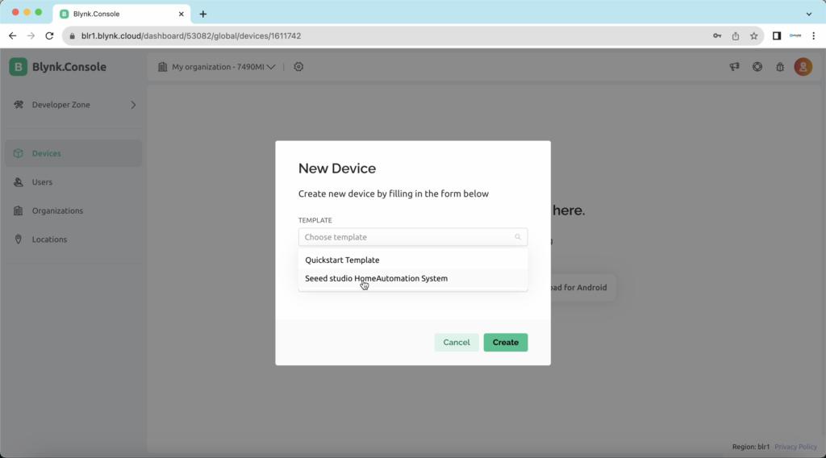The height and width of the screenshot is (458, 826).
Task: Click the Organizations building icon
Action: tap(19, 210)
